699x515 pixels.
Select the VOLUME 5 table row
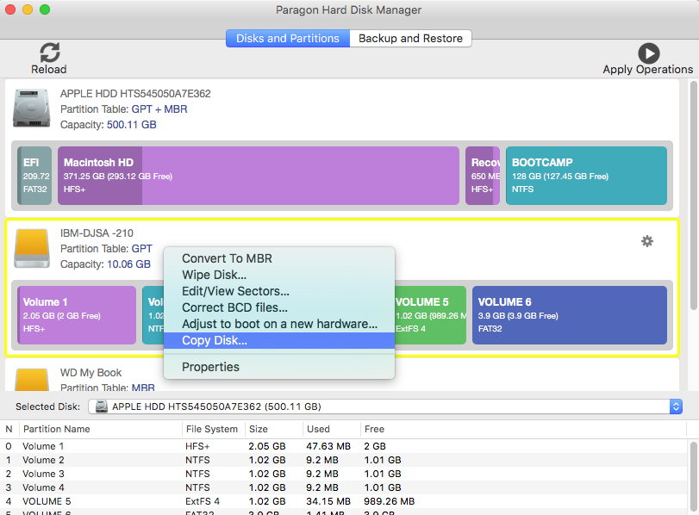[343, 501]
